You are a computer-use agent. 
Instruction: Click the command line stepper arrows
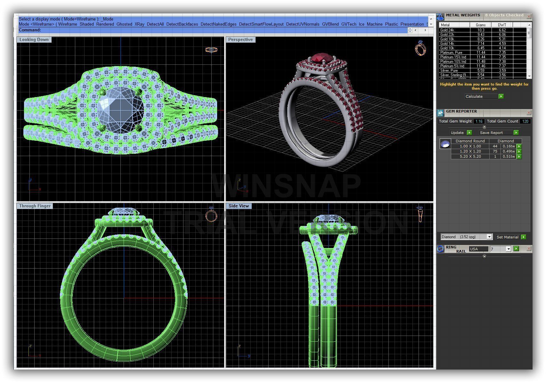[x=410, y=30]
